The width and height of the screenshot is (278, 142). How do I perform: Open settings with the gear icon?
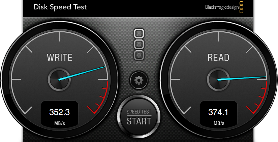[139, 80]
